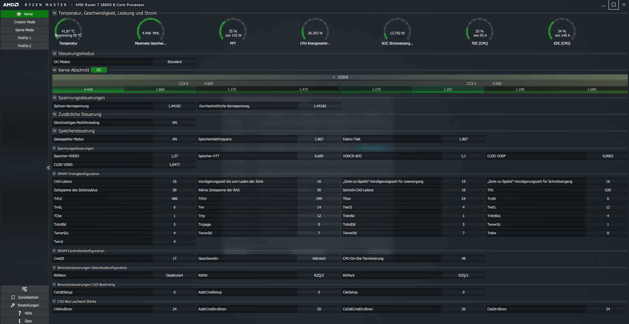The height and width of the screenshot is (324, 629).
Task: Click the CLDO VDDP value 0,9002
Action: point(608,156)
